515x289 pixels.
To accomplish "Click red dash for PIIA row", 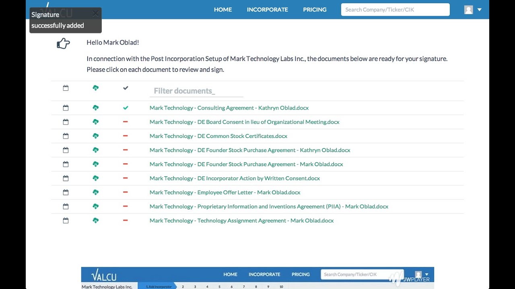I will tap(126, 206).
